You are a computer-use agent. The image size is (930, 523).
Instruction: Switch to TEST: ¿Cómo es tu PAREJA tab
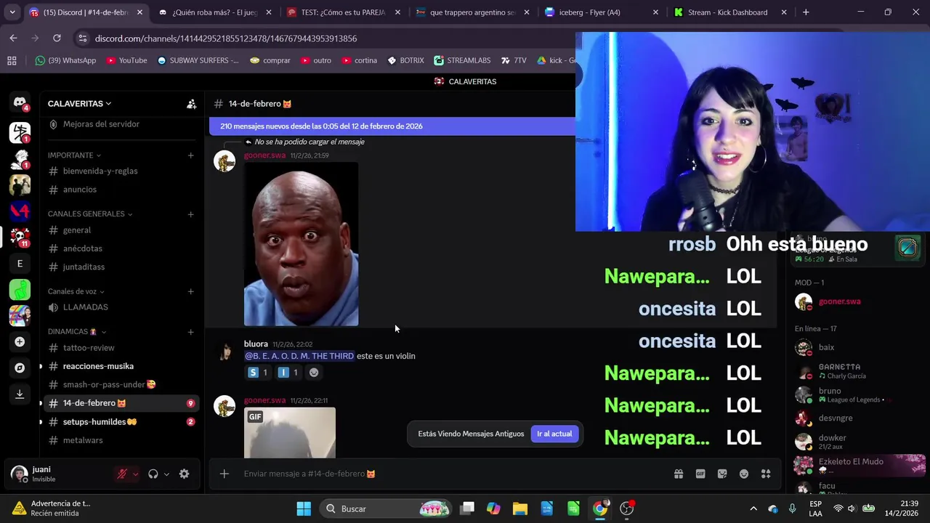343,12
